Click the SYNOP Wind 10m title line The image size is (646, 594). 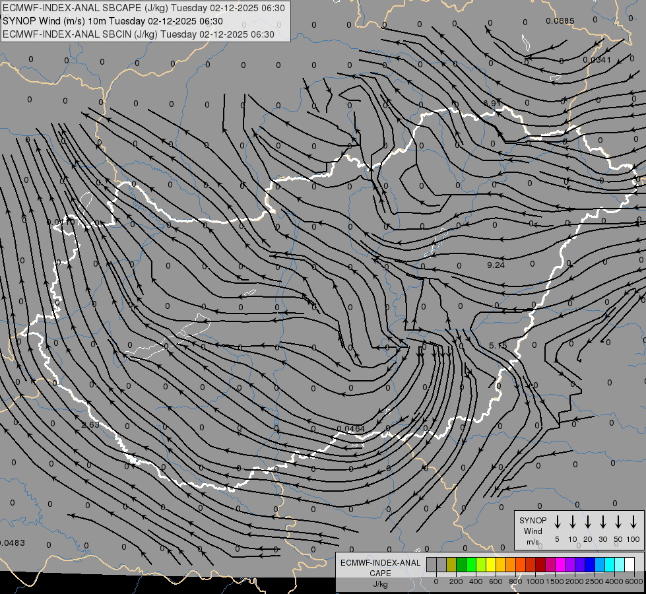(113, 21)
